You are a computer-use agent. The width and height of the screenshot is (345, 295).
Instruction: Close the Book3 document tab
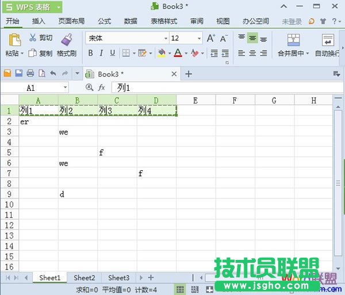pos(174,74)
